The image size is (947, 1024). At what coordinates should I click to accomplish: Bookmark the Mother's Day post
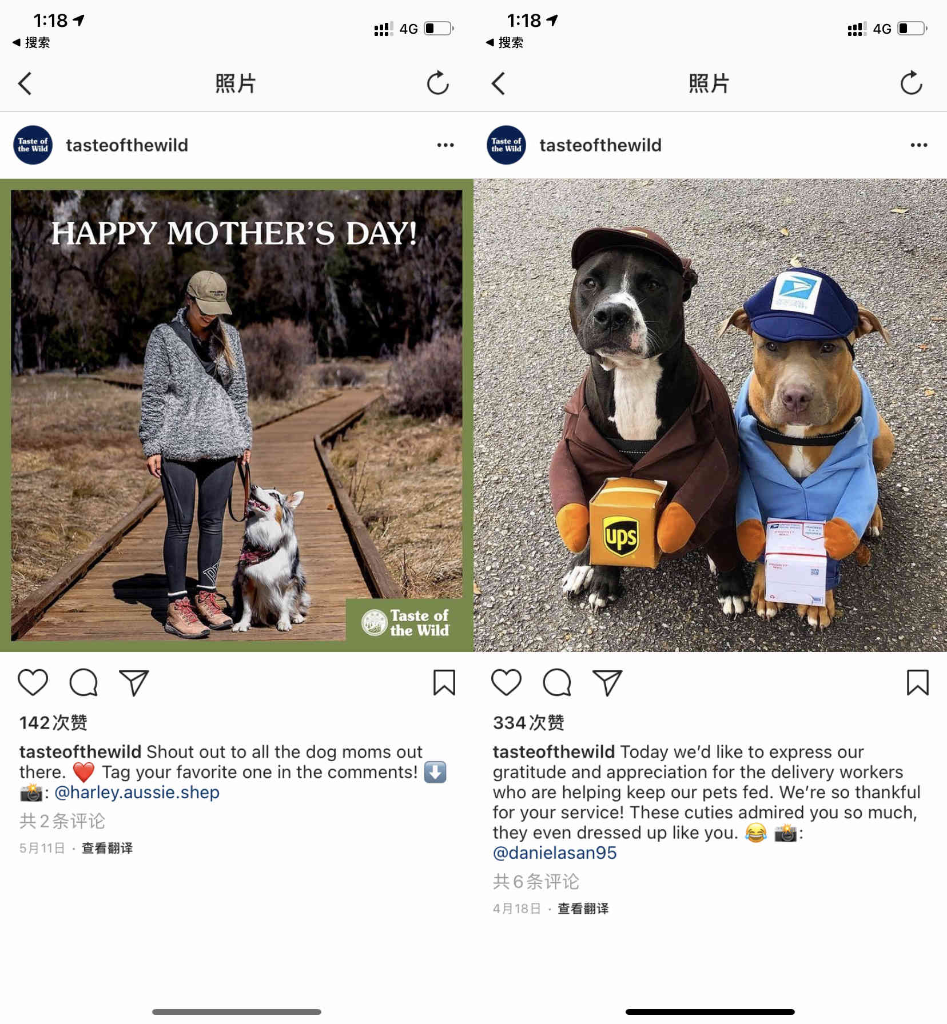tap(444, 682)
